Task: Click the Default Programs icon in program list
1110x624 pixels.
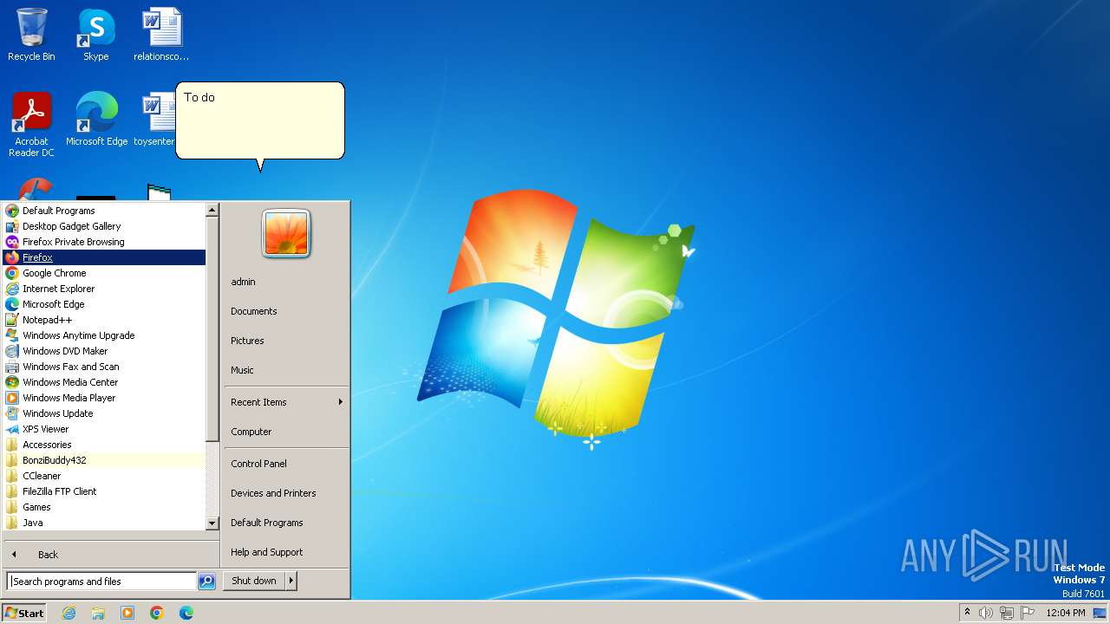Action: tap(12, 211)
